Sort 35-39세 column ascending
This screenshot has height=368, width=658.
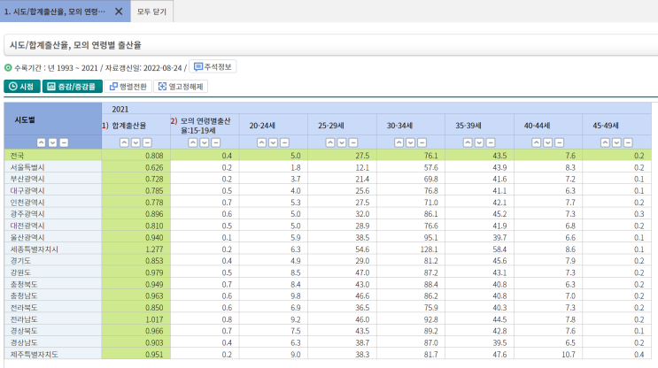click(468, 142)
